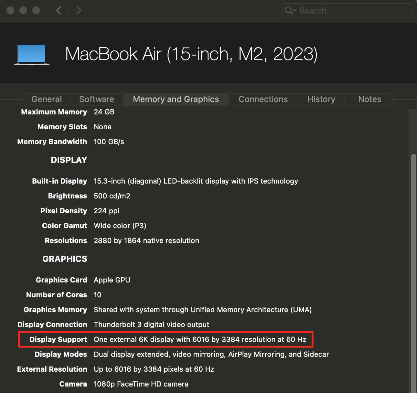Viewport: 417px width, 393px height.
Task: Click the Pixel Density value 224 ppi
Action: (x=106, y=211)
